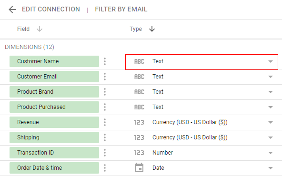The height and width of the screenshot is (176, 282).
Task: Open the three-dot menu for Customer Email
Action: 105,77
